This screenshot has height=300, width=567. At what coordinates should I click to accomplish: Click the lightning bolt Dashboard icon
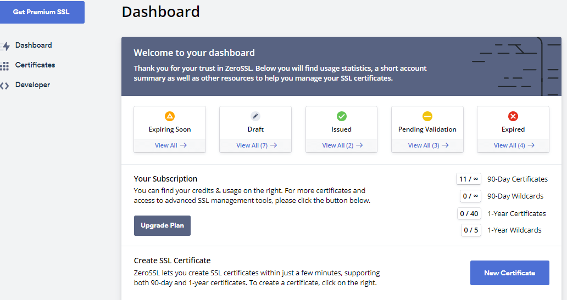pyautogui.click(x=5, y=46)
